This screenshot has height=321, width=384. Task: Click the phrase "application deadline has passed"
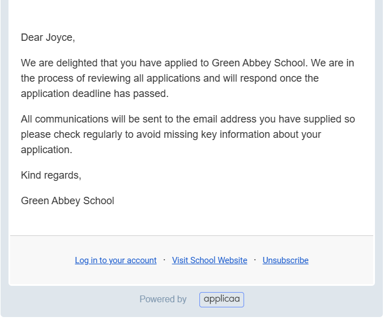95,94
